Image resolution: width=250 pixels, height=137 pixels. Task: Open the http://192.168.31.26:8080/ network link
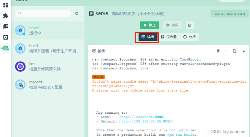tap(146, 121)
